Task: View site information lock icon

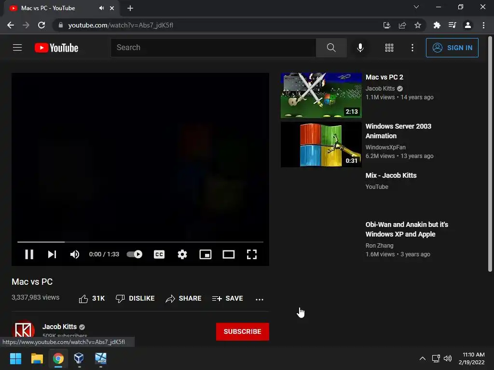Action: (60, 25)
